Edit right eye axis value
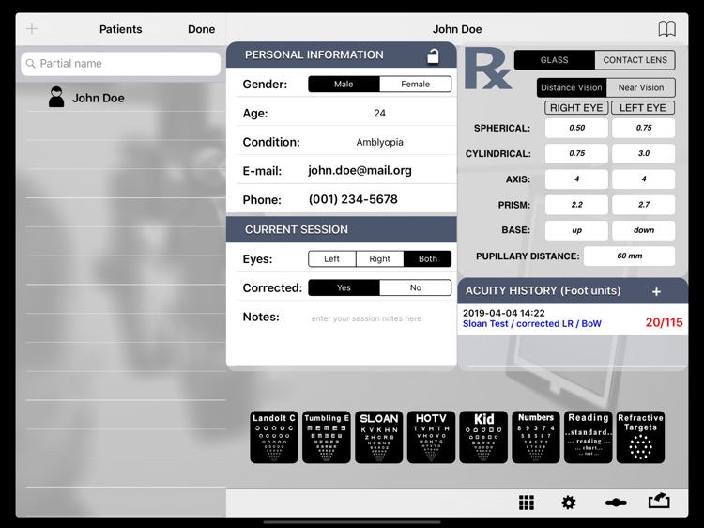This screenshot has width=704, height=528. point(576,179)
